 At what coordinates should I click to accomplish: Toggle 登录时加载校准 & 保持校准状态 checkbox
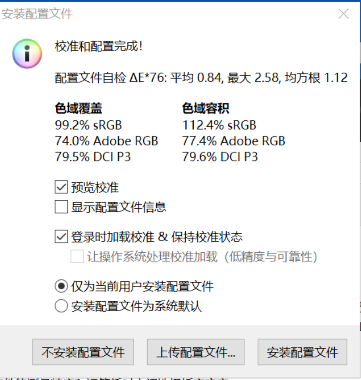pyautogui.click(x=61, y=236)
